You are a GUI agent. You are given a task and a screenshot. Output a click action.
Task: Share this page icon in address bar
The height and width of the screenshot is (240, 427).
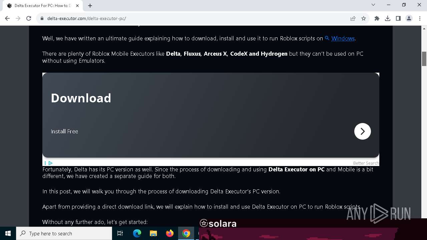pos(353,18)
